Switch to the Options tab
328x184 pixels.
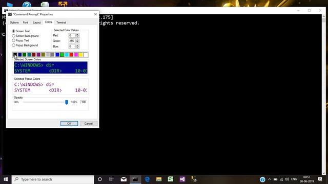point(14,22)
